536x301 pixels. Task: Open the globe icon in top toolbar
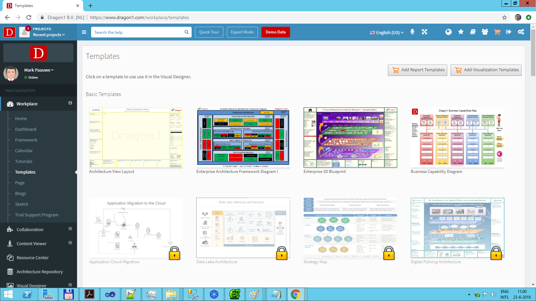[x=449, y=32]
